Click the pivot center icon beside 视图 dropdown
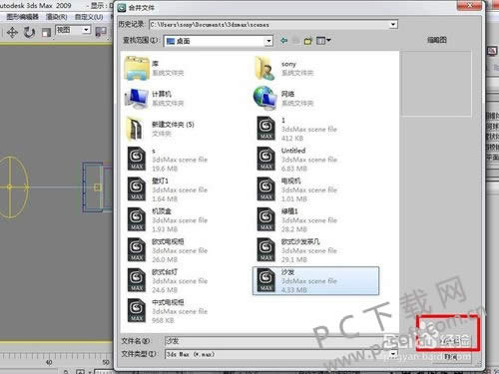 tap(101, 32)
